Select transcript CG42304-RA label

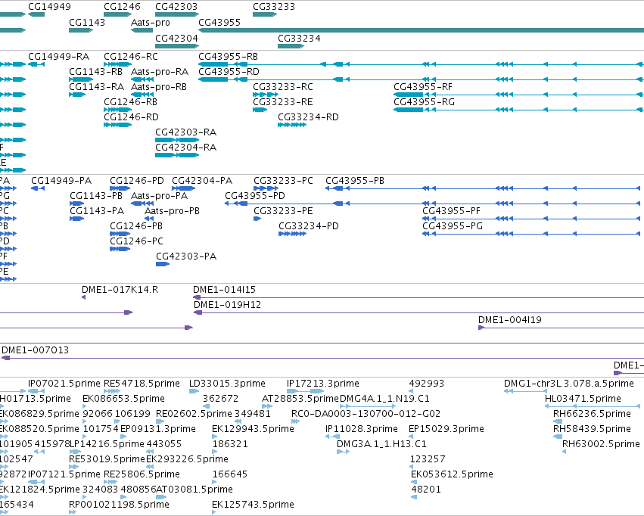coord(185,147)
